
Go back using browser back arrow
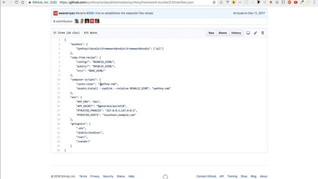click(x=4, y=2)
